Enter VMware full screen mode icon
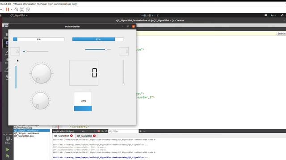This screenshot has width=286, height=160. [22, 9]
